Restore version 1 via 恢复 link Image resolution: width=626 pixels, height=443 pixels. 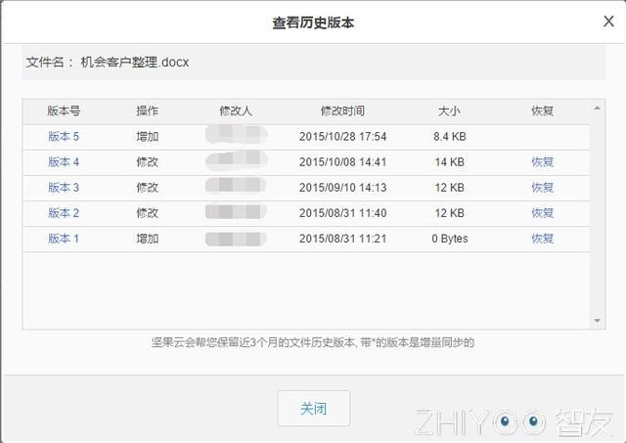542,239
